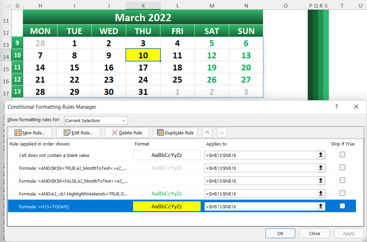Select row 14 header

pos(6,57)
